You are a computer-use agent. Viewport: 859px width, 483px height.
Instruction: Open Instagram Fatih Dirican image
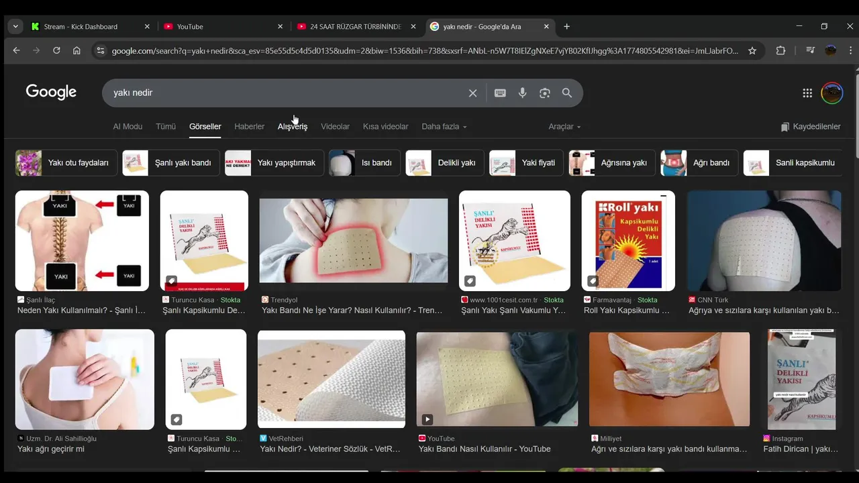tap(802, 380)
